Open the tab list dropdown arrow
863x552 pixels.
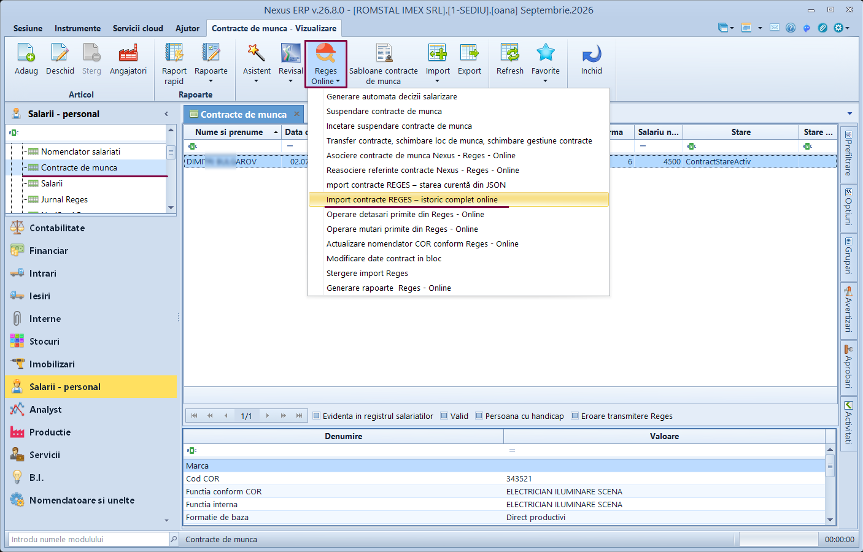849,113
